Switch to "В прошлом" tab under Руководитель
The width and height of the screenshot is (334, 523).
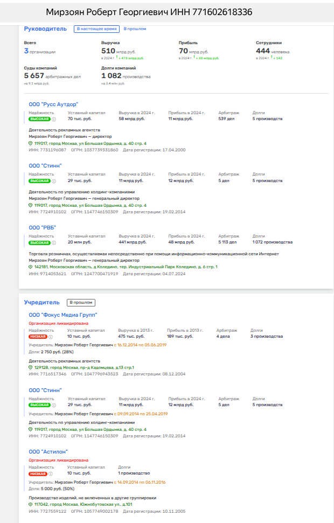[x=135, y=29]
